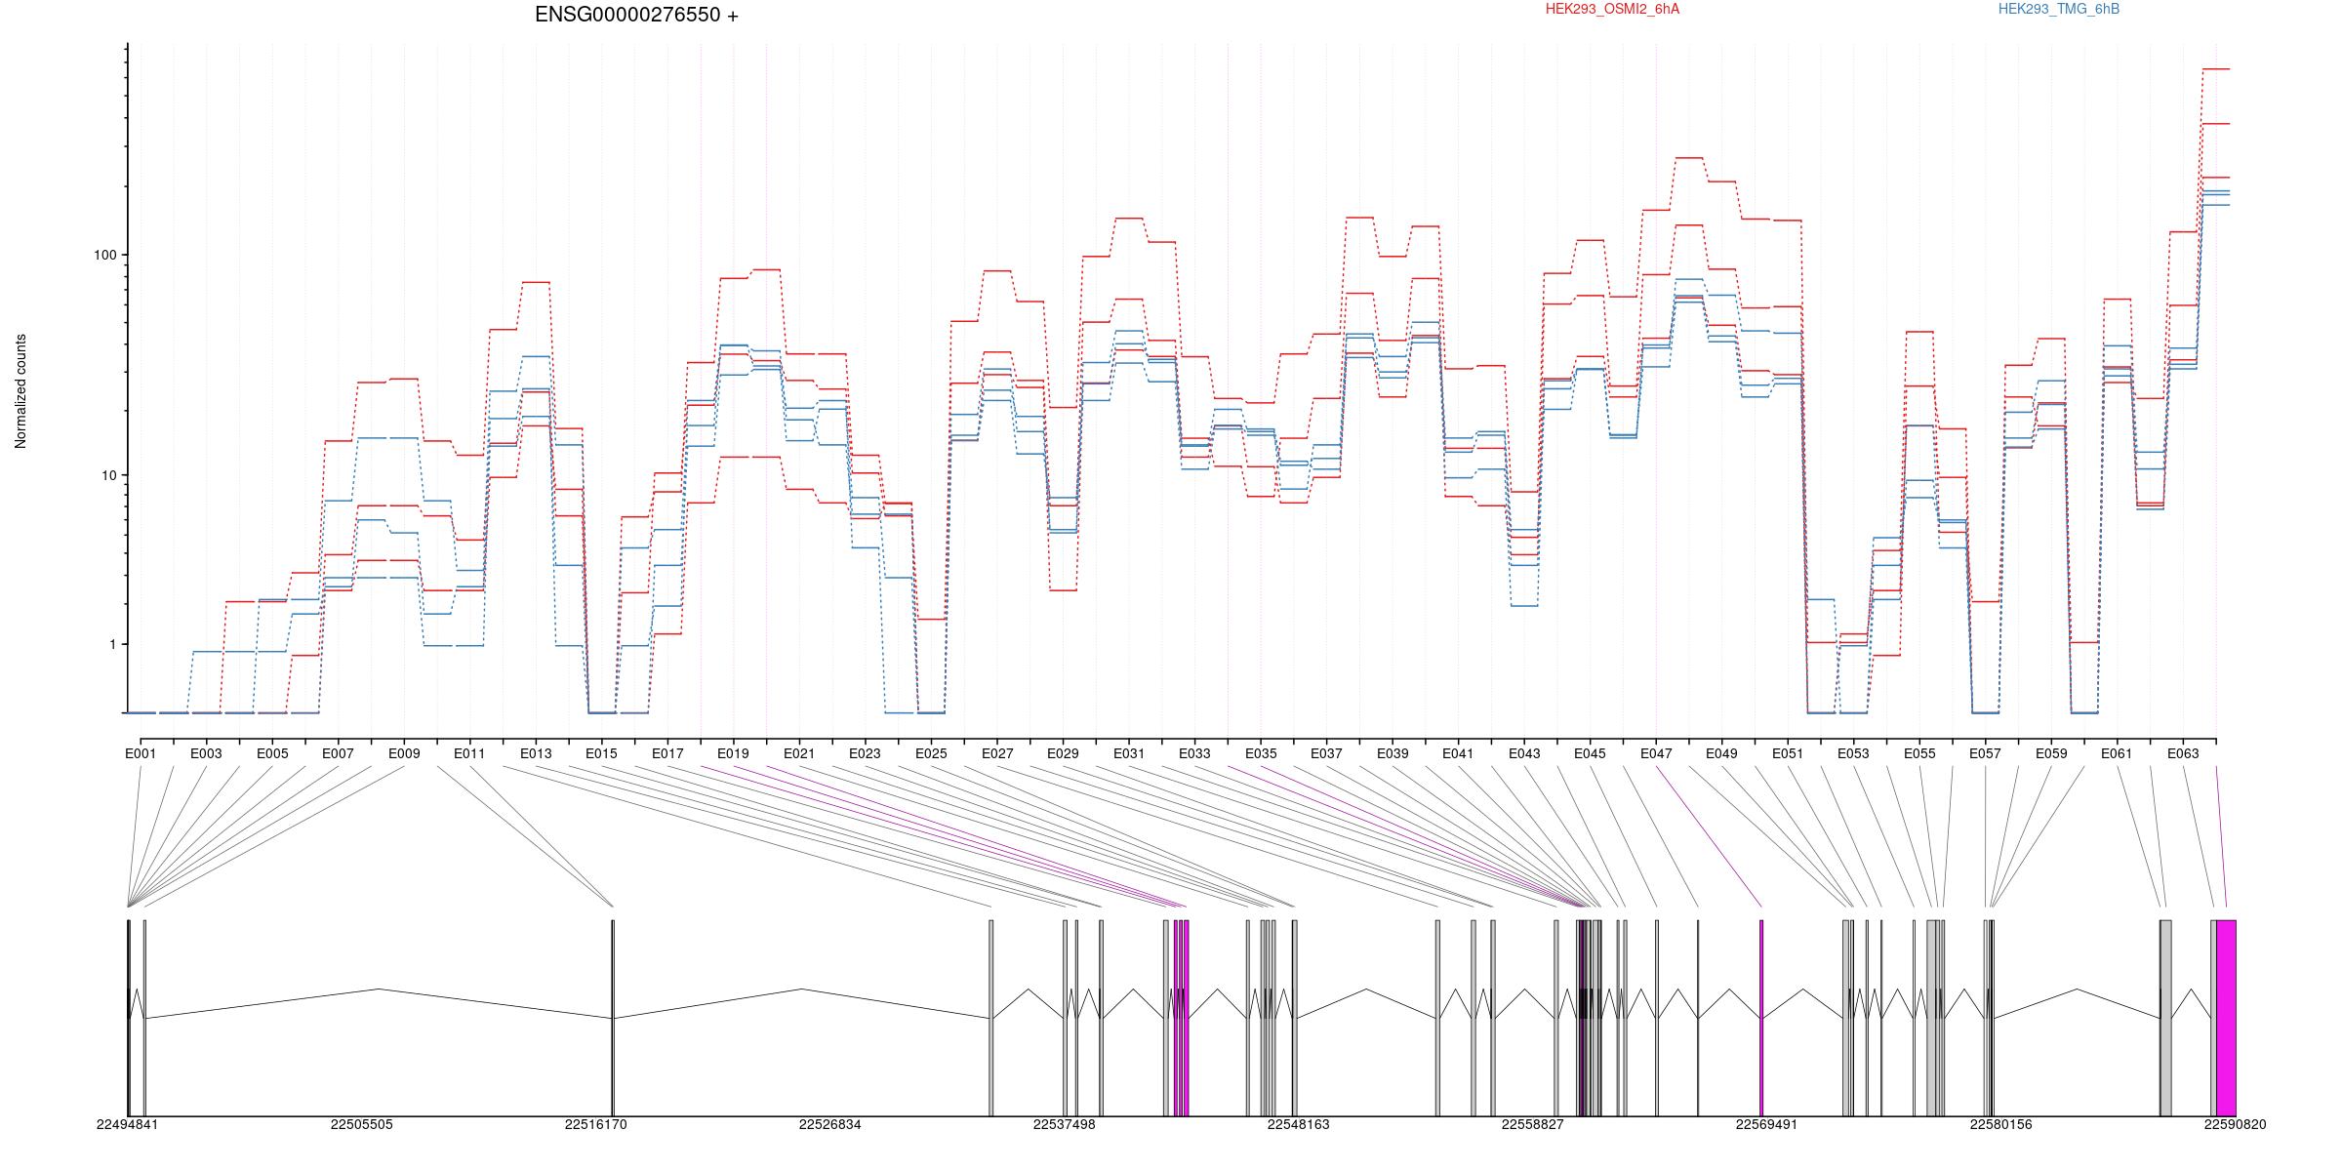Select exon label E003
The width and height of the screenshot is (2342, 1171).
pyautogui.click(x=206, y=753)
